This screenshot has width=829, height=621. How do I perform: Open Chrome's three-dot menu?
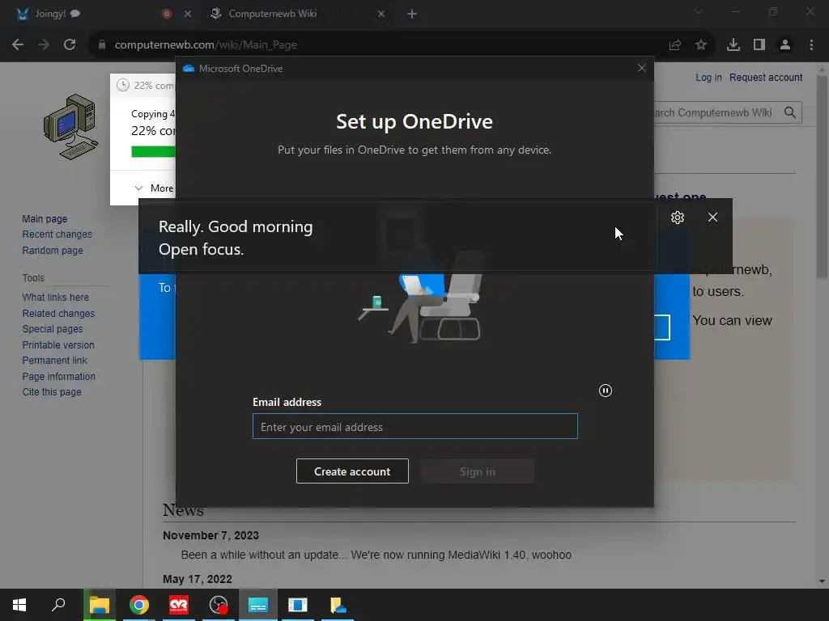(811, 45)
